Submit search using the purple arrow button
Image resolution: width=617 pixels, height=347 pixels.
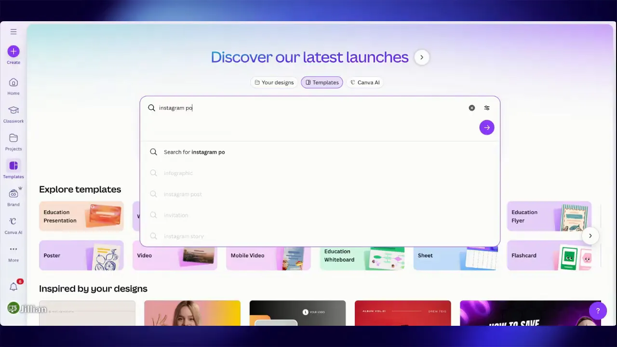click(x=486, y=127)
